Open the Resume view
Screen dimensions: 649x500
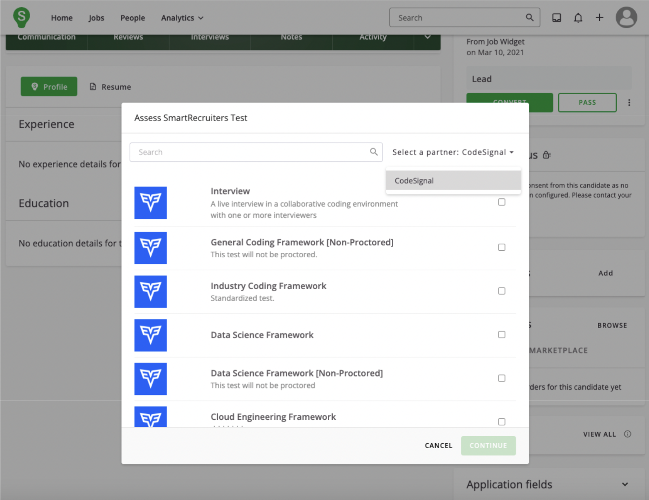110,87
